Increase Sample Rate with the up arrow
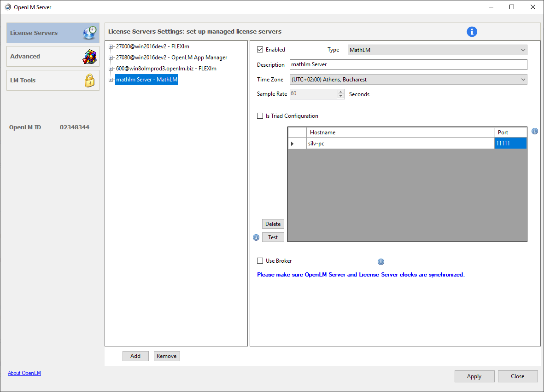This screenshot has height=392, width=544. point(341,92)
